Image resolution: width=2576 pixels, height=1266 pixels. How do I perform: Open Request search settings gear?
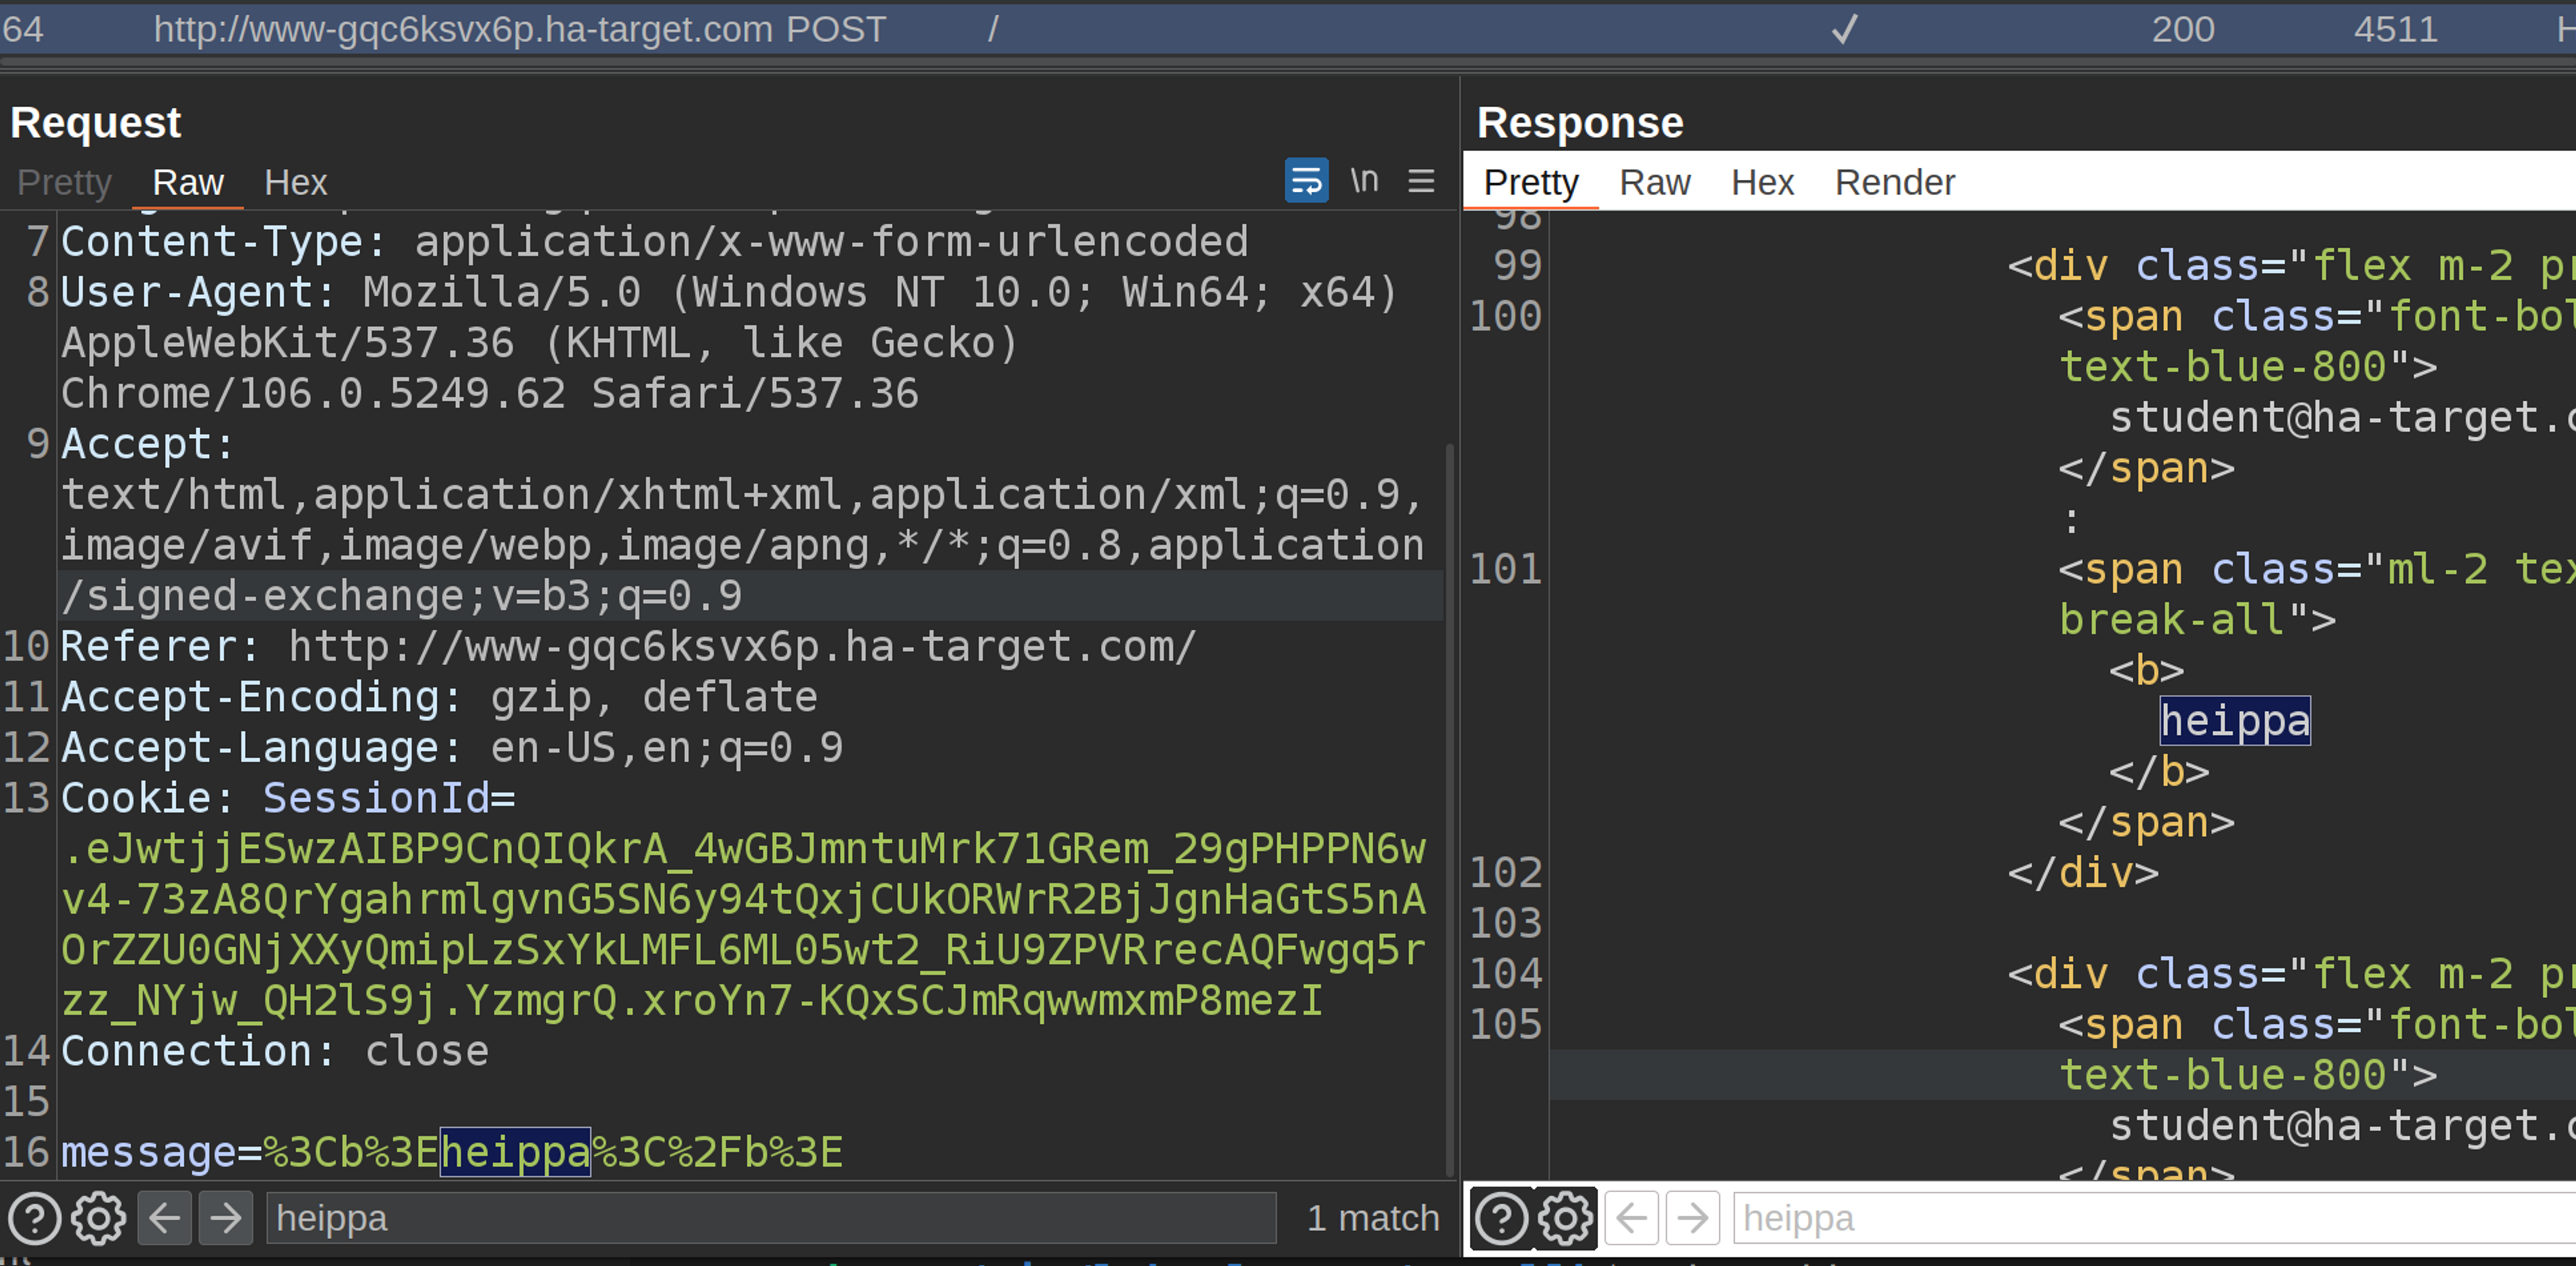coord(98,1218)
